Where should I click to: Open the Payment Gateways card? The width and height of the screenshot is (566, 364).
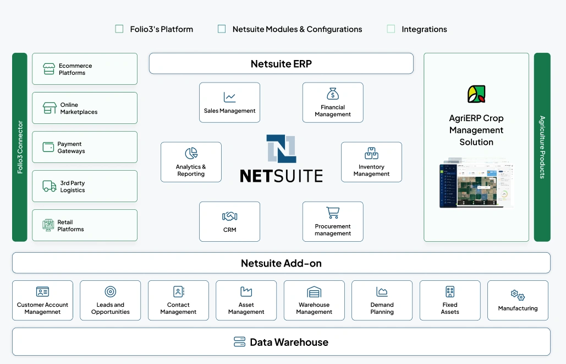(85, 147)
